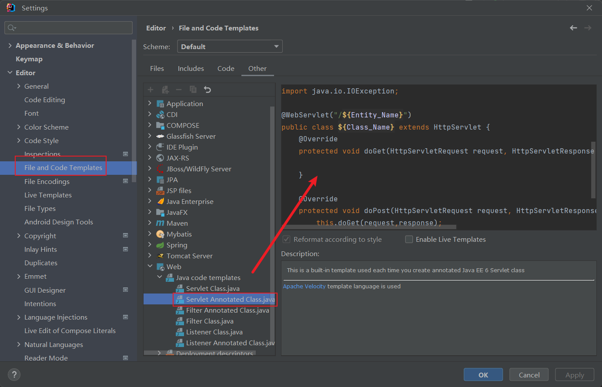This screenshot has height=387, width=602.
Task: Open File Types settings page
Action: [40, 208]
